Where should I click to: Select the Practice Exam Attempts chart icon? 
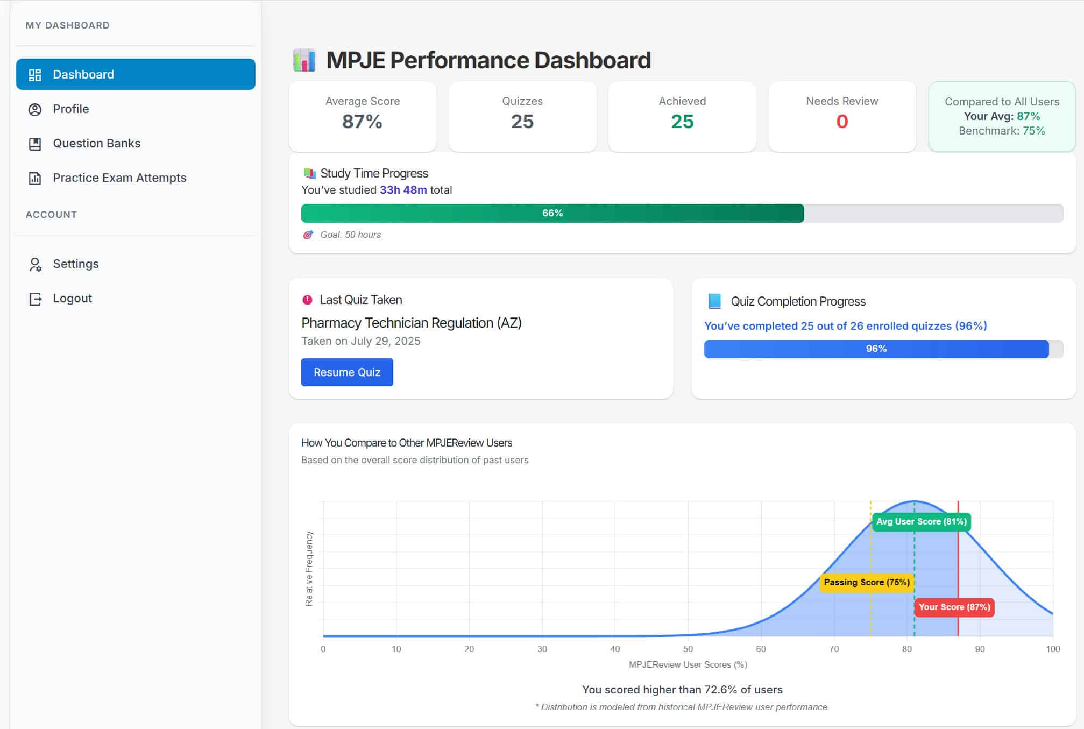coord(34,178)
